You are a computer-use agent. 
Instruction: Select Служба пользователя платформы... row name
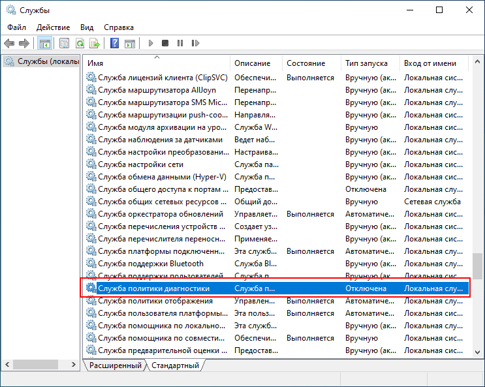163,313
